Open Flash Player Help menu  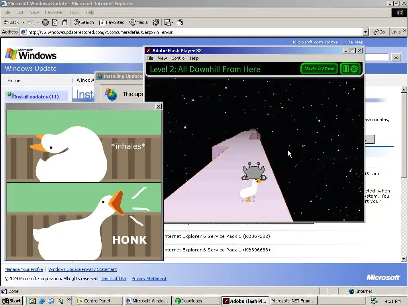coord(194,58)
